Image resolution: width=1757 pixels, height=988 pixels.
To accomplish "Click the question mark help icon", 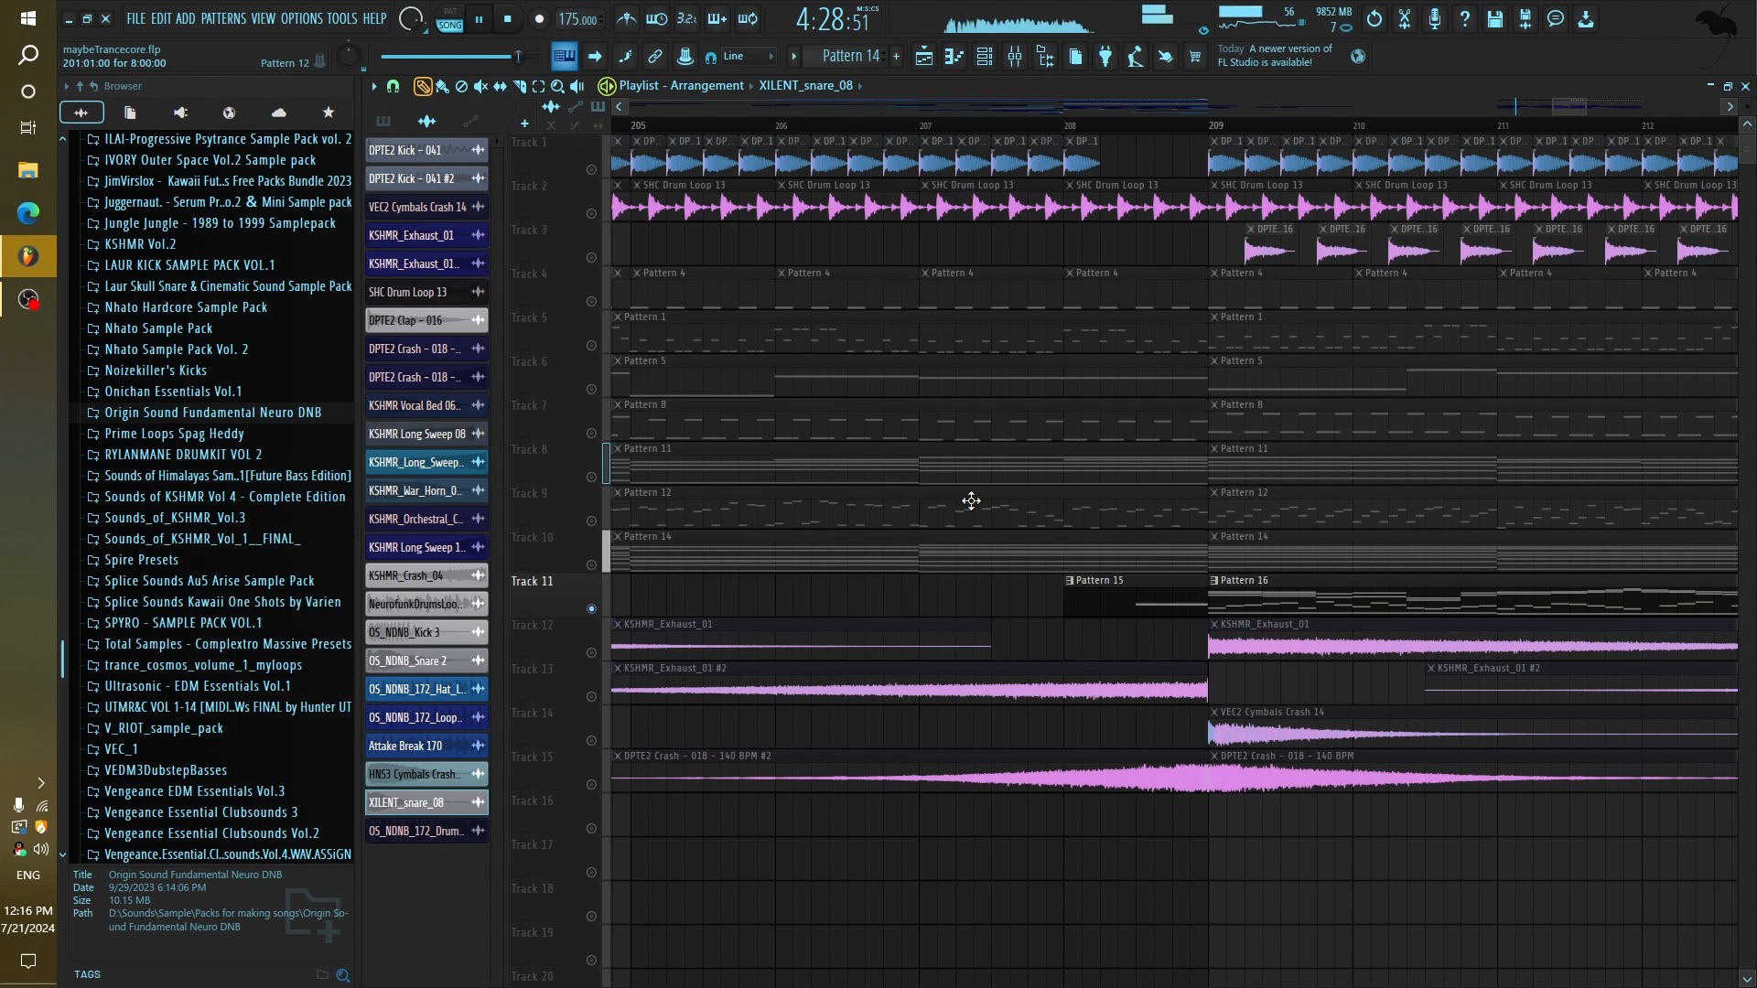I will (x=1465, y=18).
